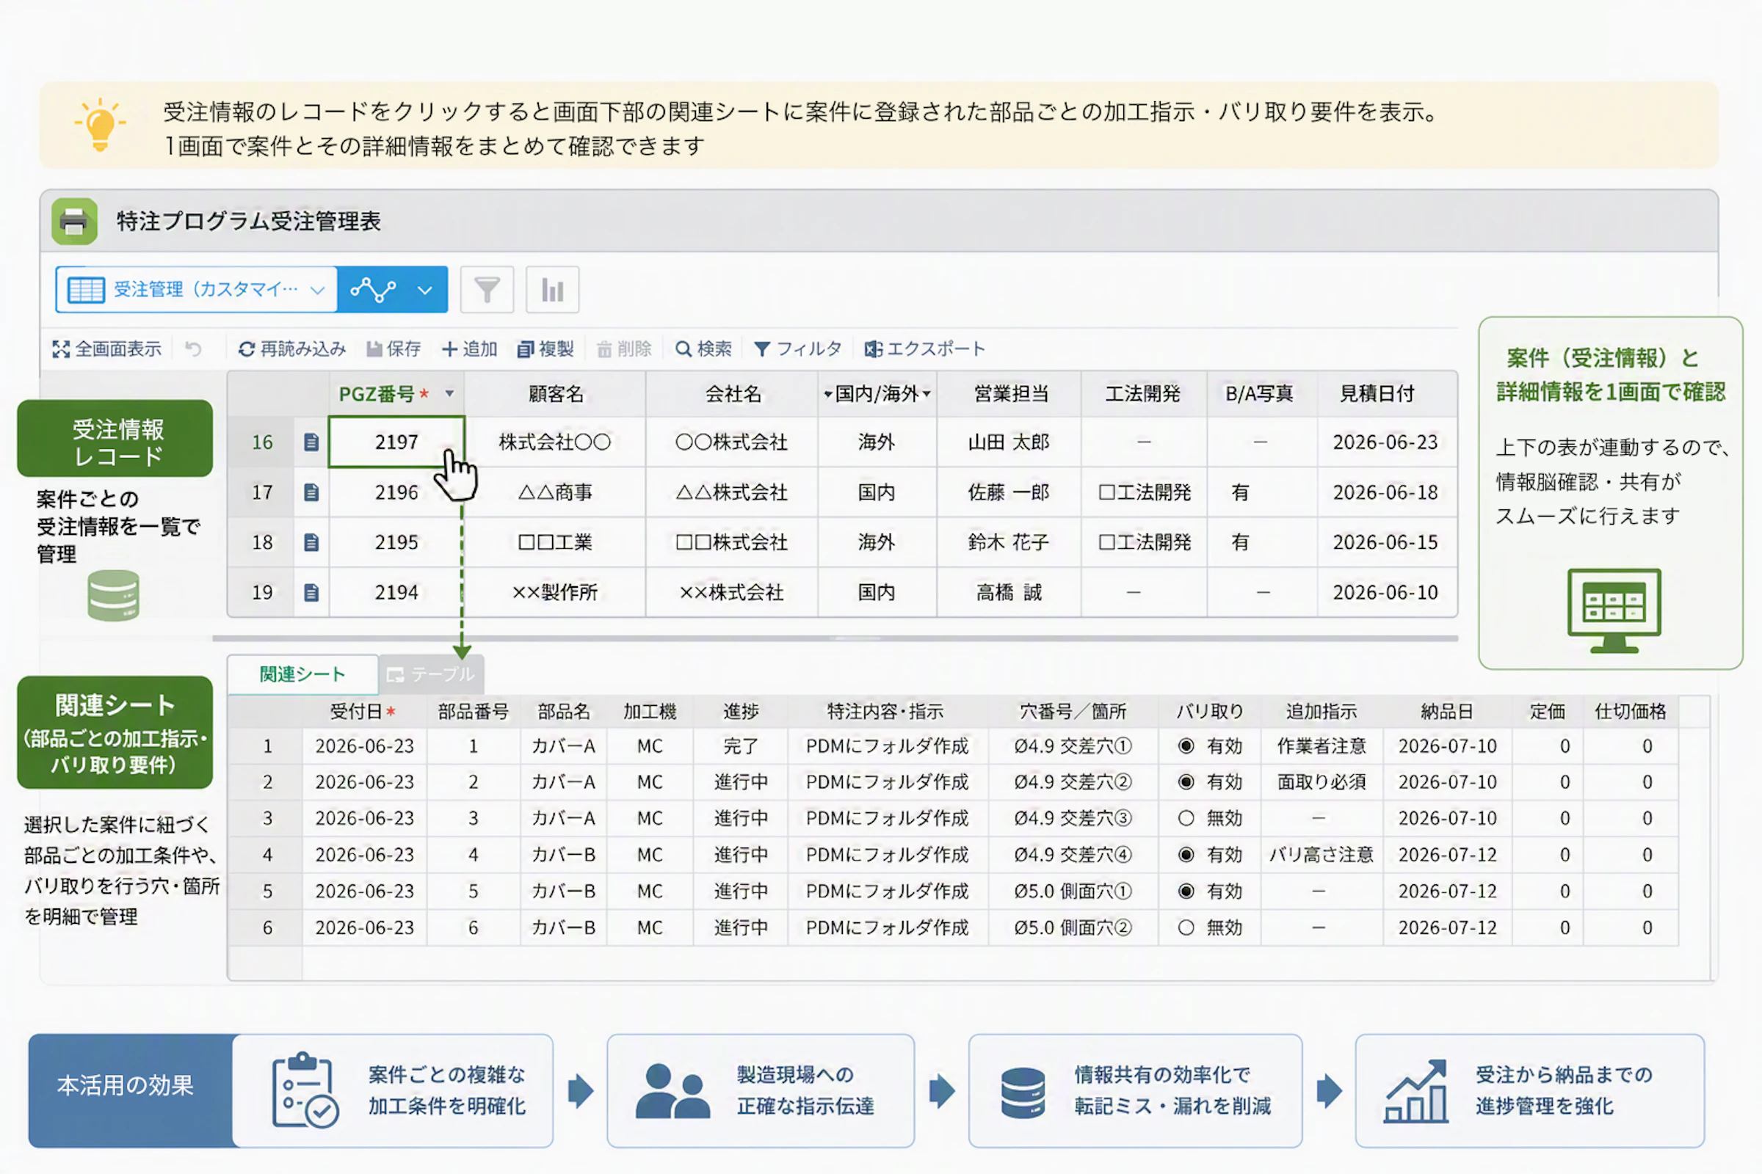This screenshot has width=1762, height=1174.
Task: Select 有効 radio in part row 1
Action: (x=1186, y=746)
